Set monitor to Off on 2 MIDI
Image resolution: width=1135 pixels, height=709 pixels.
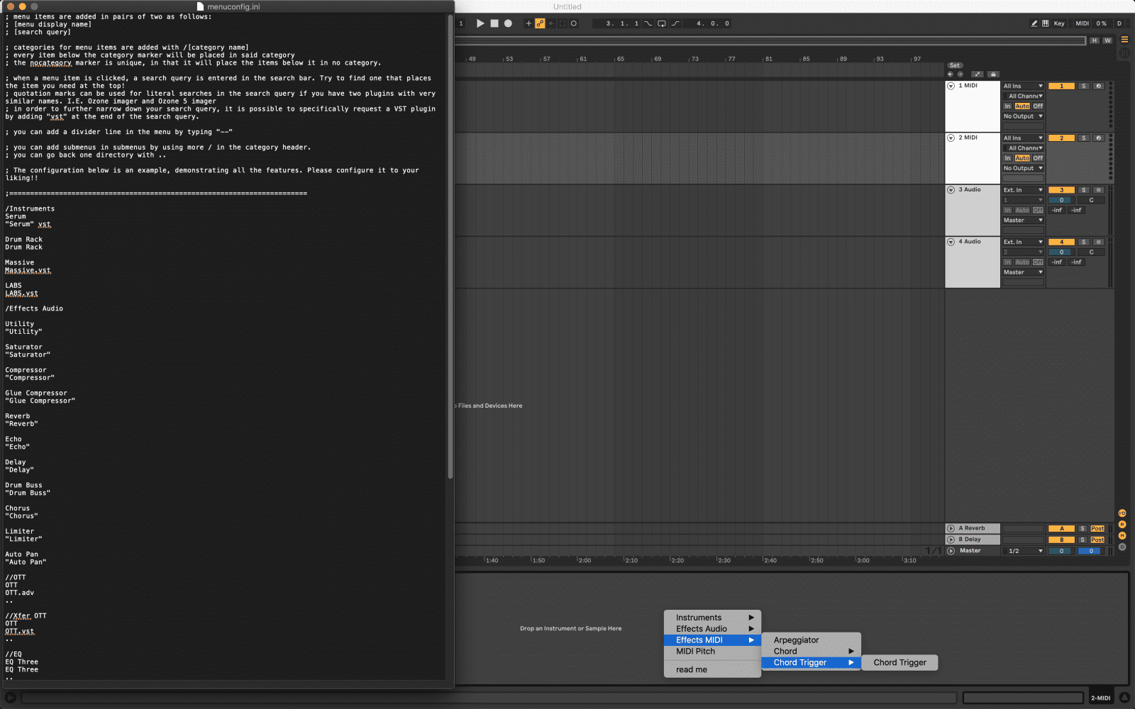tap(1038, 158)
